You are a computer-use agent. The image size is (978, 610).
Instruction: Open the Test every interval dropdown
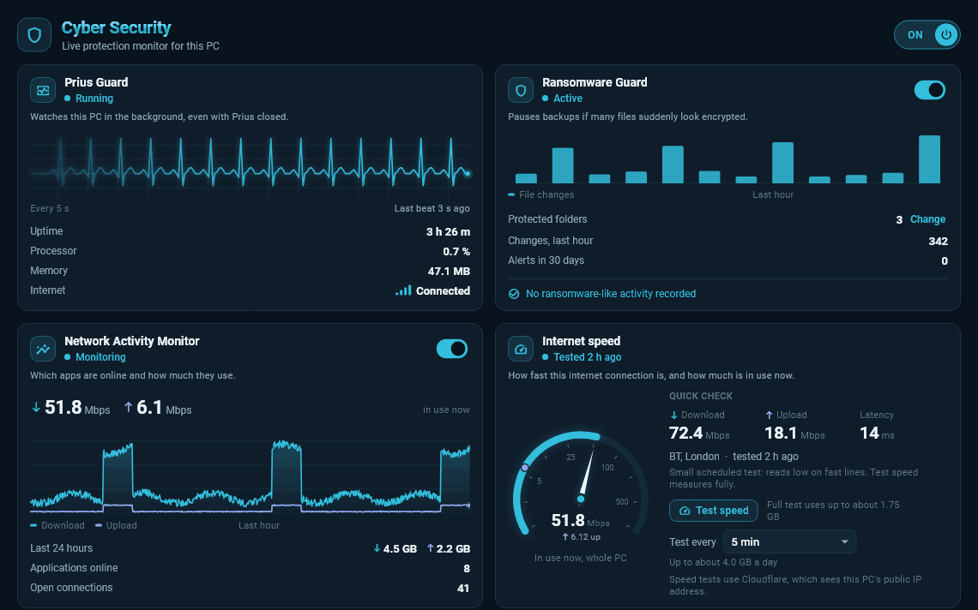789,542
